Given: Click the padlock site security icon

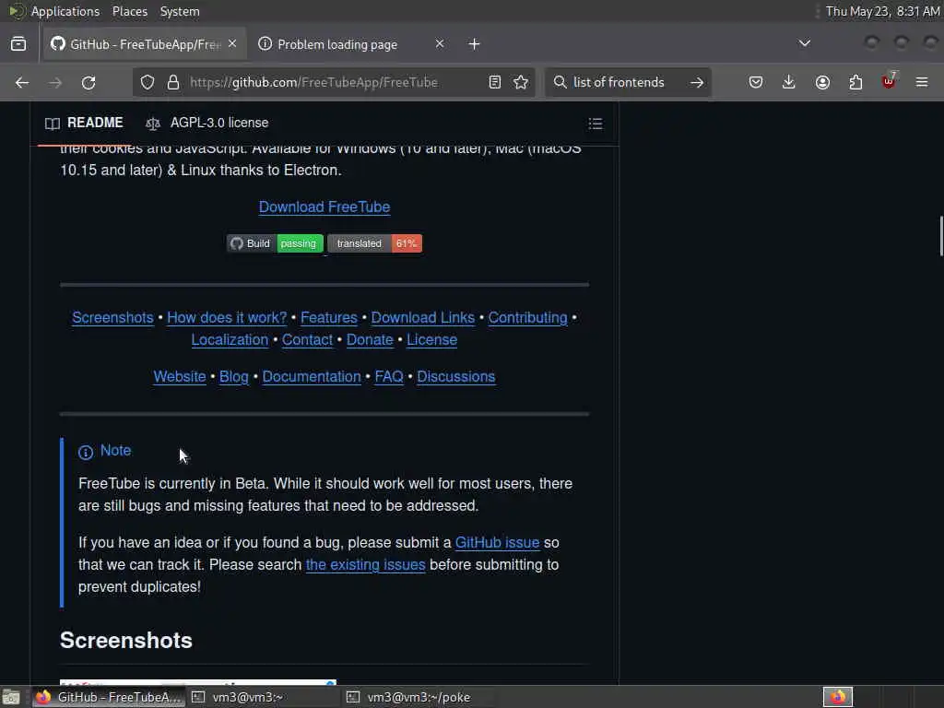Looking at the screenshot, I should click(173, 82).
